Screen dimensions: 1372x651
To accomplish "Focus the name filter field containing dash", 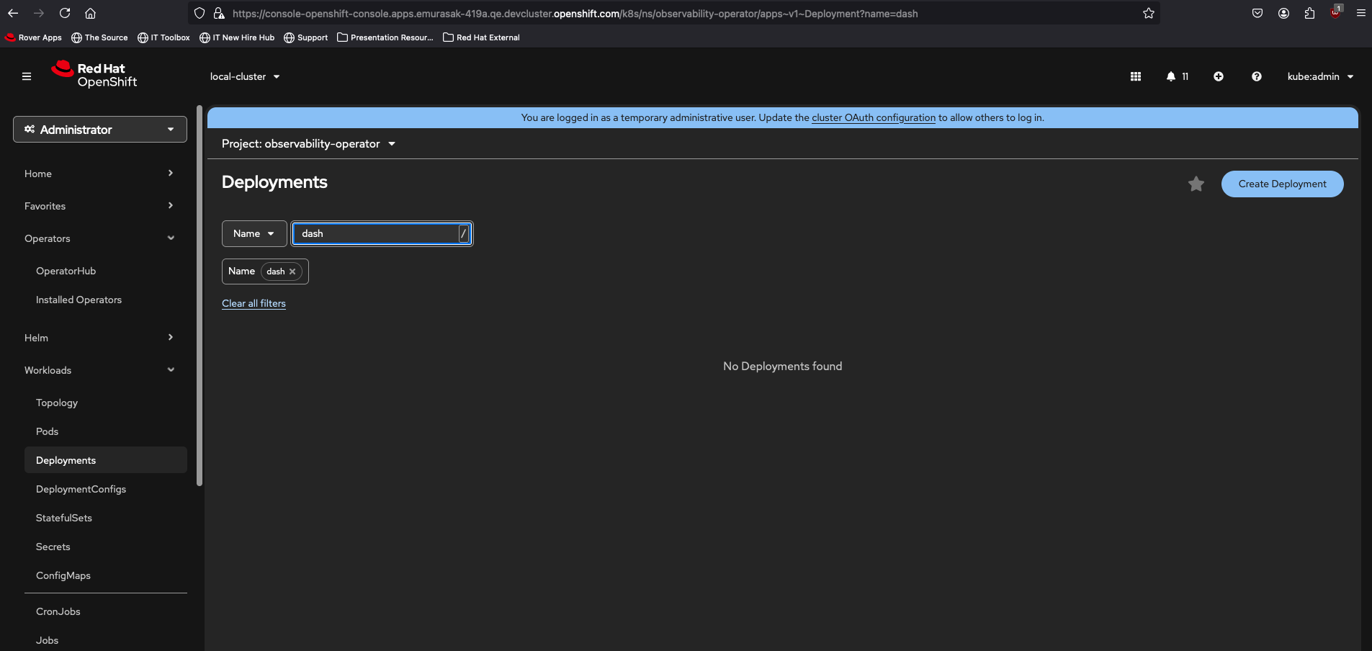I will pyautogui.click(x=382, y=233).
